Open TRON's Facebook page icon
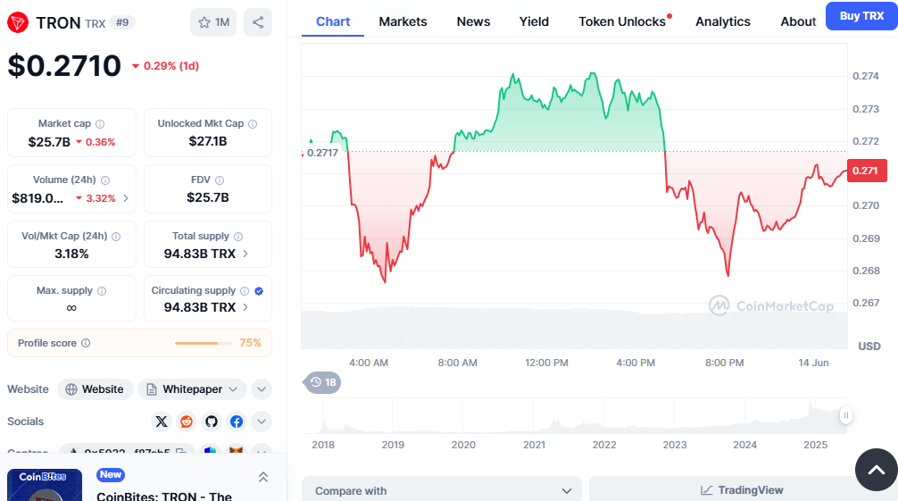Screen dimensions: 898x501 [237, 422]
